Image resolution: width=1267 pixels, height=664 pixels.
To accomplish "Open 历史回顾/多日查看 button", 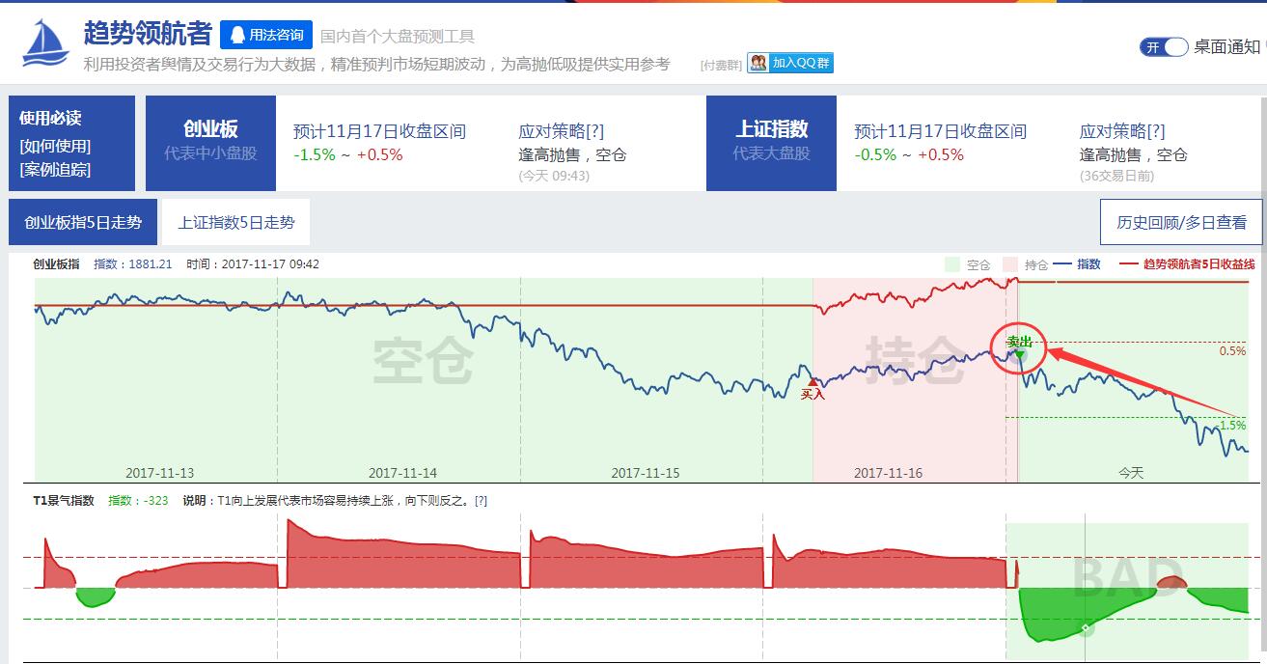I will tap(1181, 222).
